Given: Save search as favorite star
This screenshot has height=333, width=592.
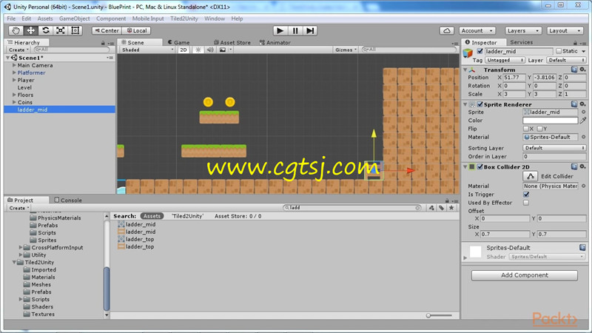Looking at the screenshot, I should 451,208.
